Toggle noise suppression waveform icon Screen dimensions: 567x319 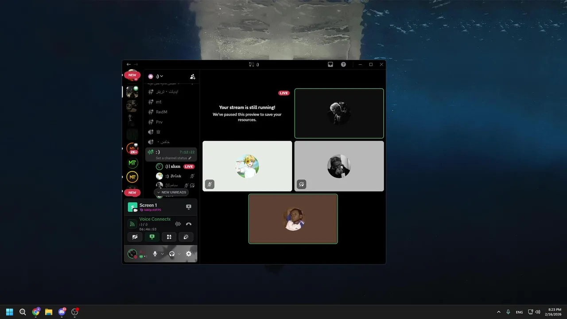pyautogui.click(x=178, y=224)
